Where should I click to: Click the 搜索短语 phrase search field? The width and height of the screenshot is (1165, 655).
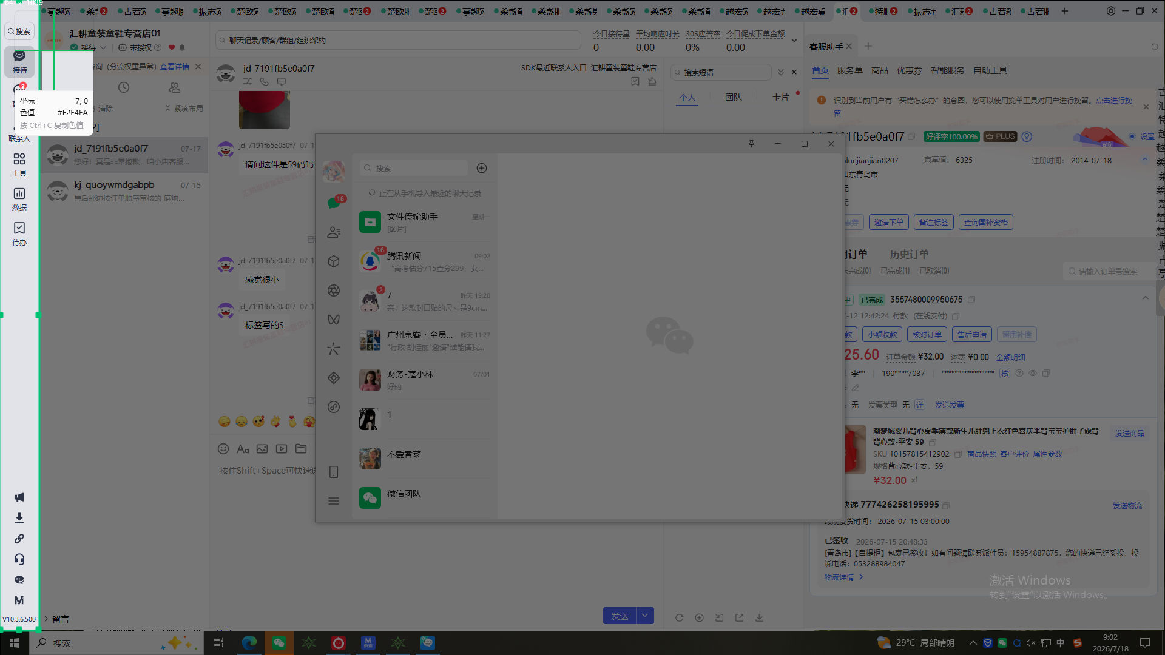point(721,72)
